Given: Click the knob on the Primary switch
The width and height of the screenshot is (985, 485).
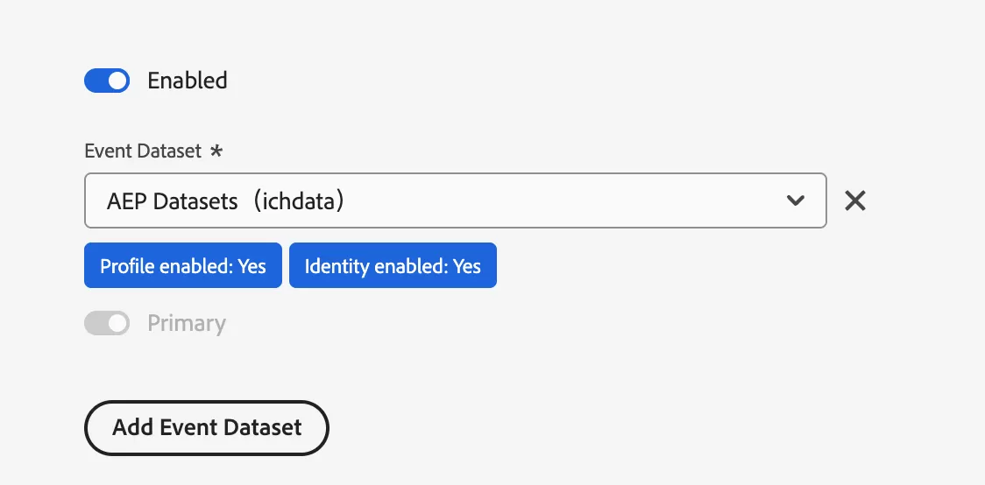Looking at the screenshot, I should pos(117,324).
